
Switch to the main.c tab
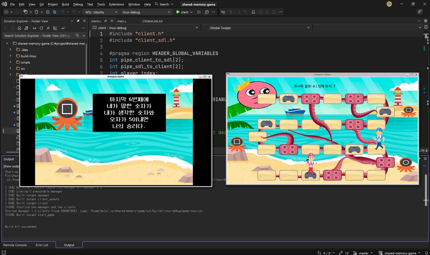[x=122, y=21]
